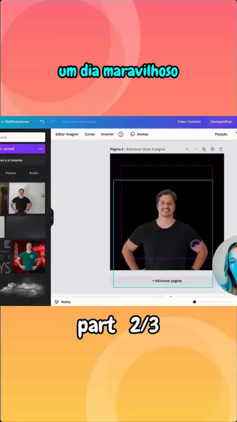Screen dimensions: 237x422
Task: Open the three-dots menu on upload button
Action: [40, 149]
